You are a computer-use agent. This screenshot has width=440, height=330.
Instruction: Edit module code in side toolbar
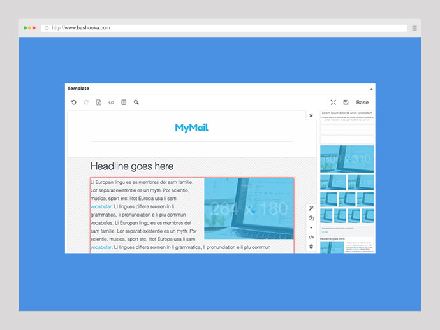point(311,237)
